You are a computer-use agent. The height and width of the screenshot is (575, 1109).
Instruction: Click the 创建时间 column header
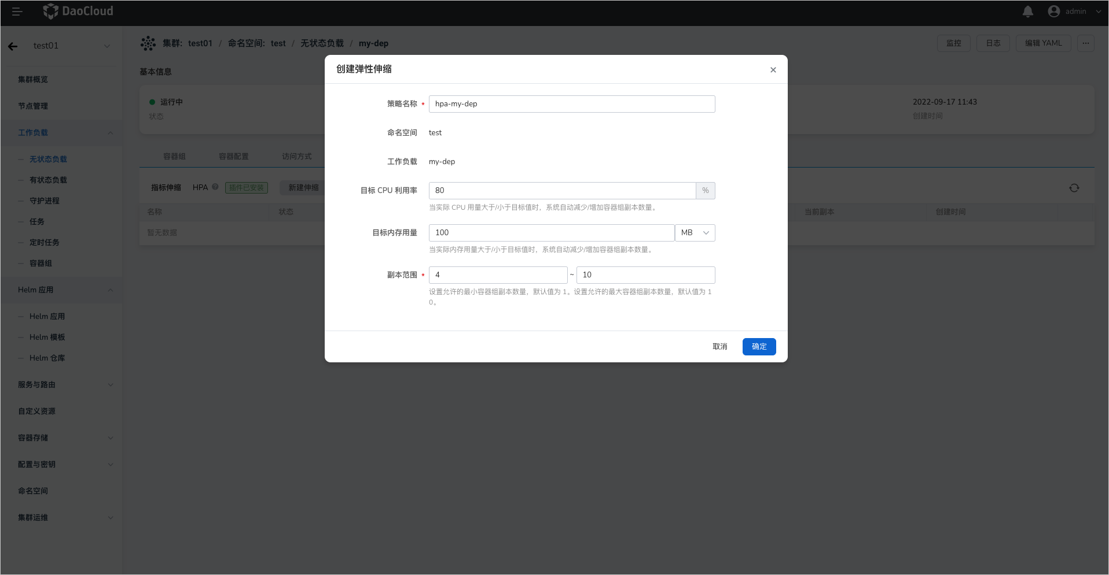pyautogui.click(x=951, y=212)
